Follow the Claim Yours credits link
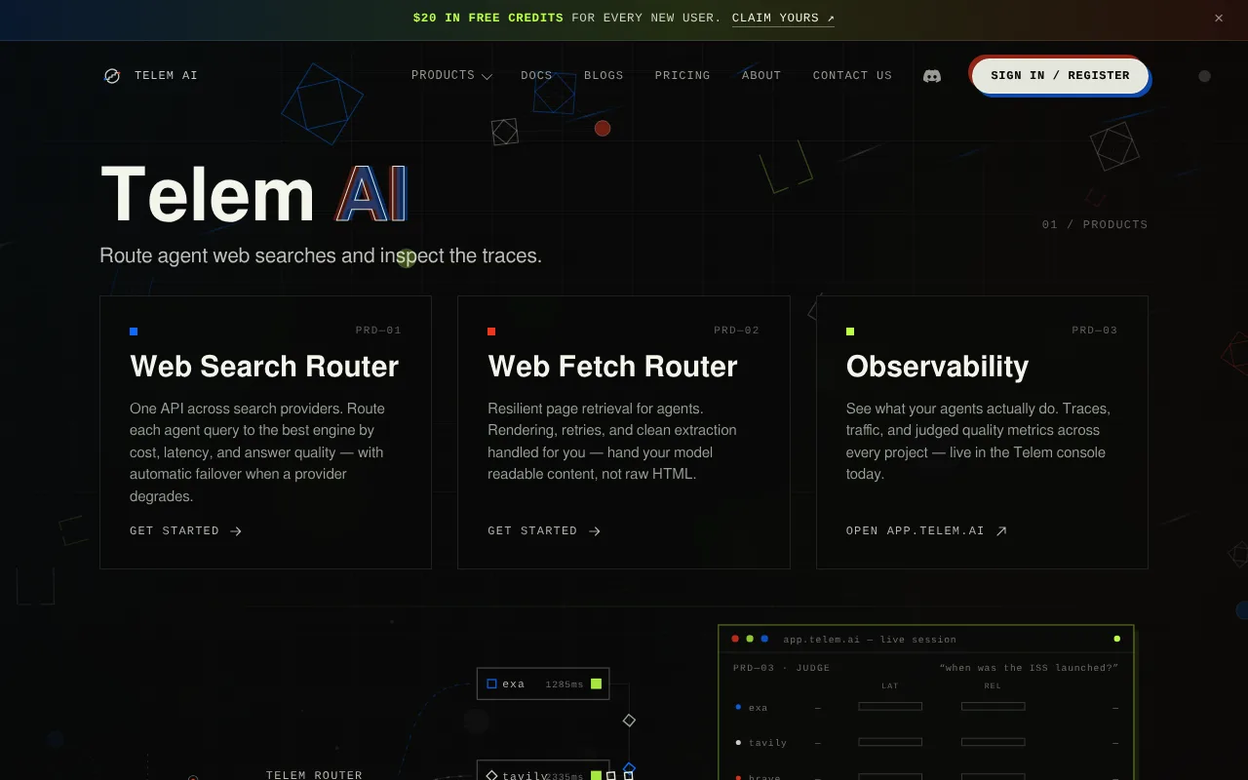The height and width of the screenshot is (780, 1248). click(x=783, y=18)
